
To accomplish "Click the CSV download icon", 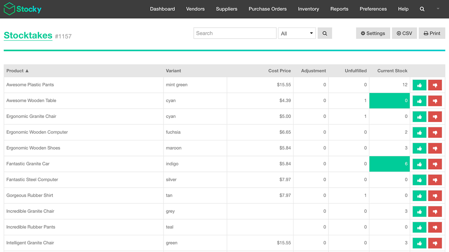I will 399,33.
